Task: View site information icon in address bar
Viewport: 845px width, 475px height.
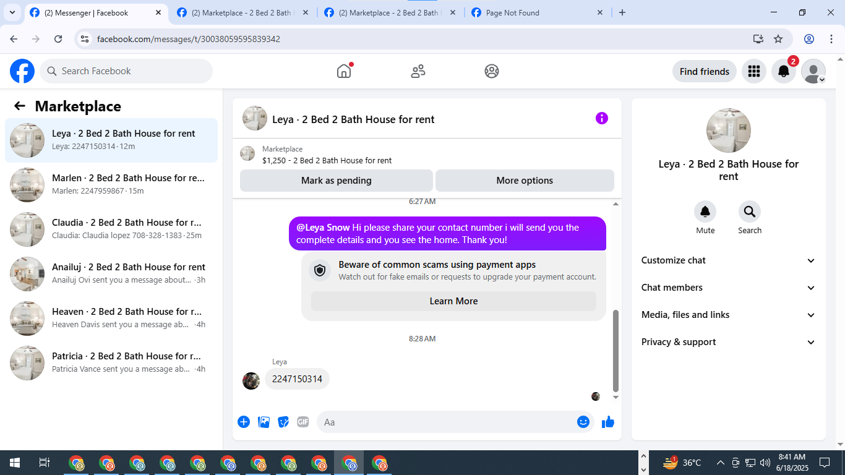Action: pyautogui.click(x=85, y=39)
